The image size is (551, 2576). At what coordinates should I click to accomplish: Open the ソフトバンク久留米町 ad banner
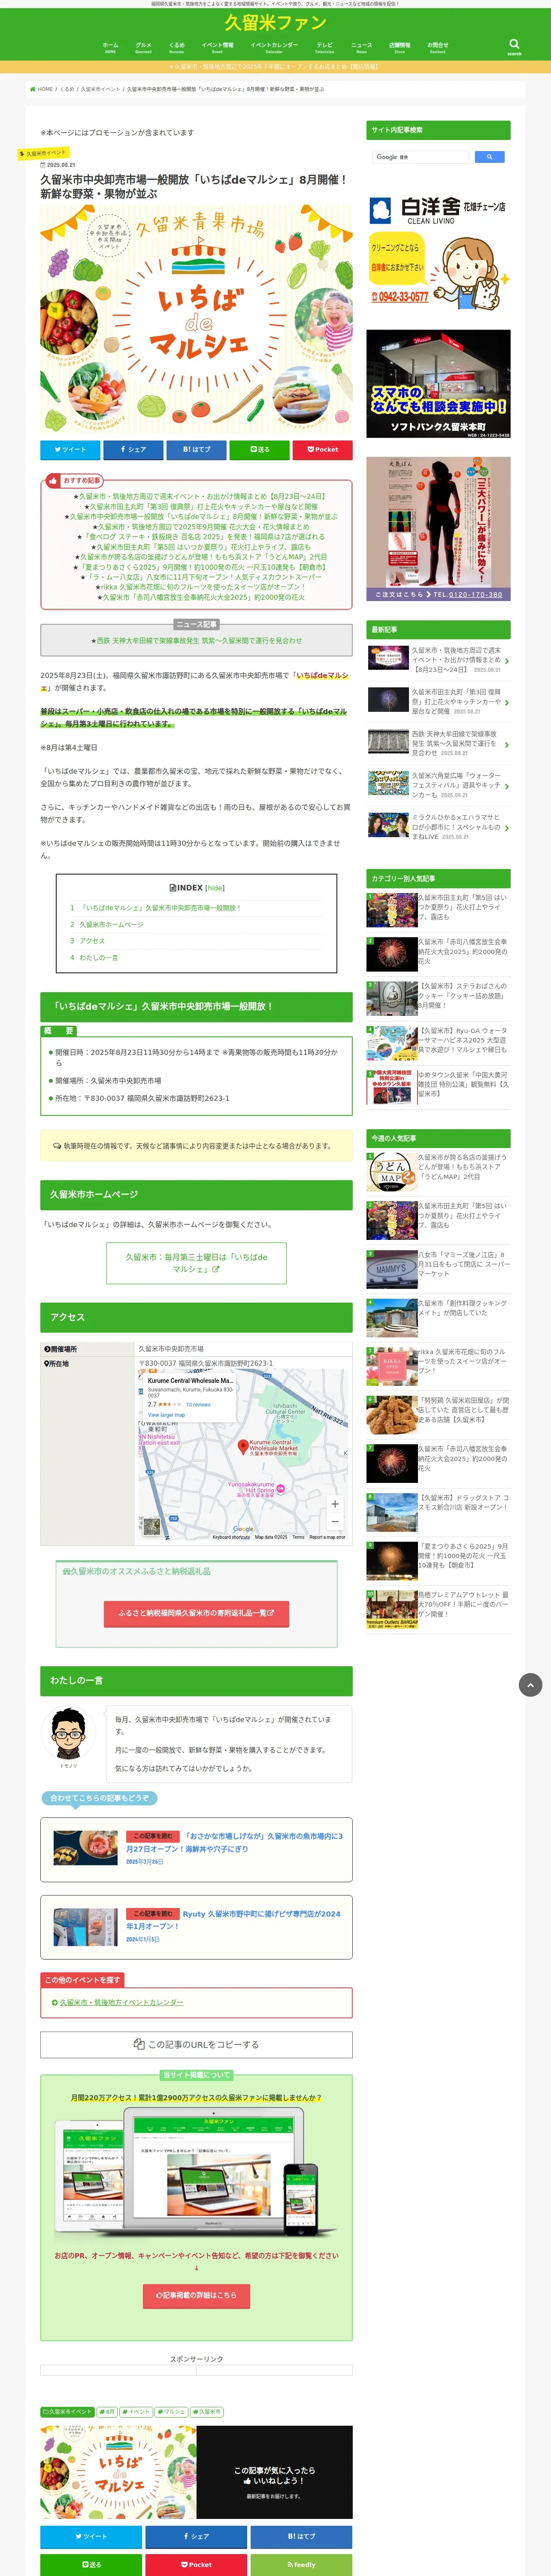point(438,384)
